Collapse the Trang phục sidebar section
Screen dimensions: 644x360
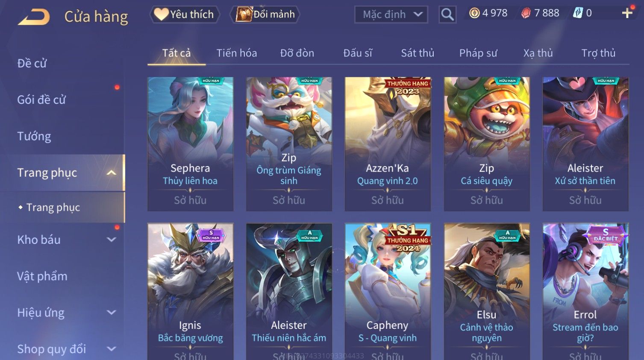point(111,173)
